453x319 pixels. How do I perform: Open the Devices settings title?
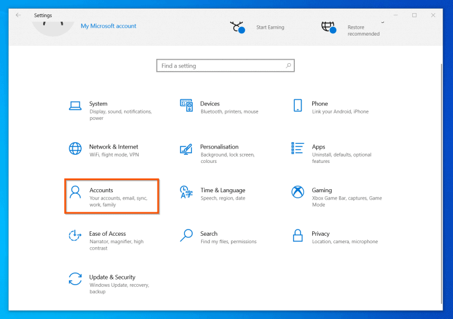tap(210, 103)
